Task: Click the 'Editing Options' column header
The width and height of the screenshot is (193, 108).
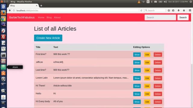Action: click(x=141, y=47)
